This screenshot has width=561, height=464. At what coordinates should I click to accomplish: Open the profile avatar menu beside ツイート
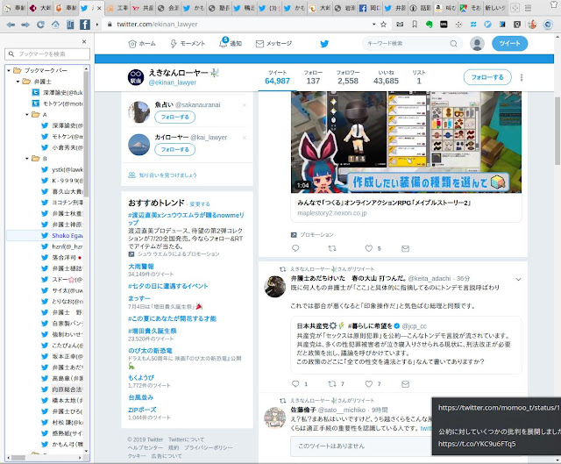pyautogui.click(x=477, y=44)
